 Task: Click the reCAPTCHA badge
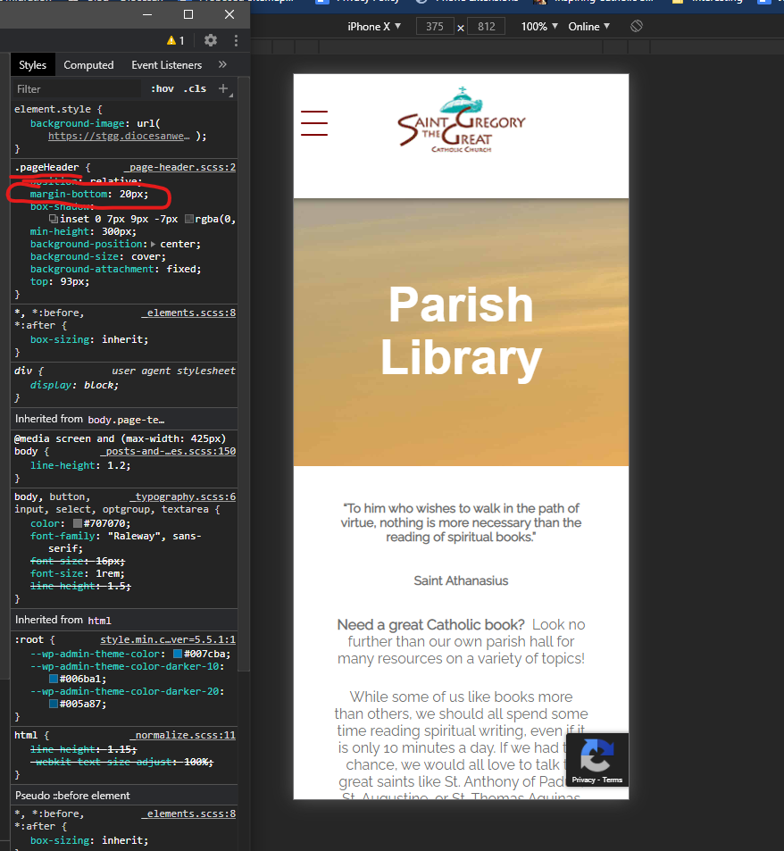pos(597,760)
